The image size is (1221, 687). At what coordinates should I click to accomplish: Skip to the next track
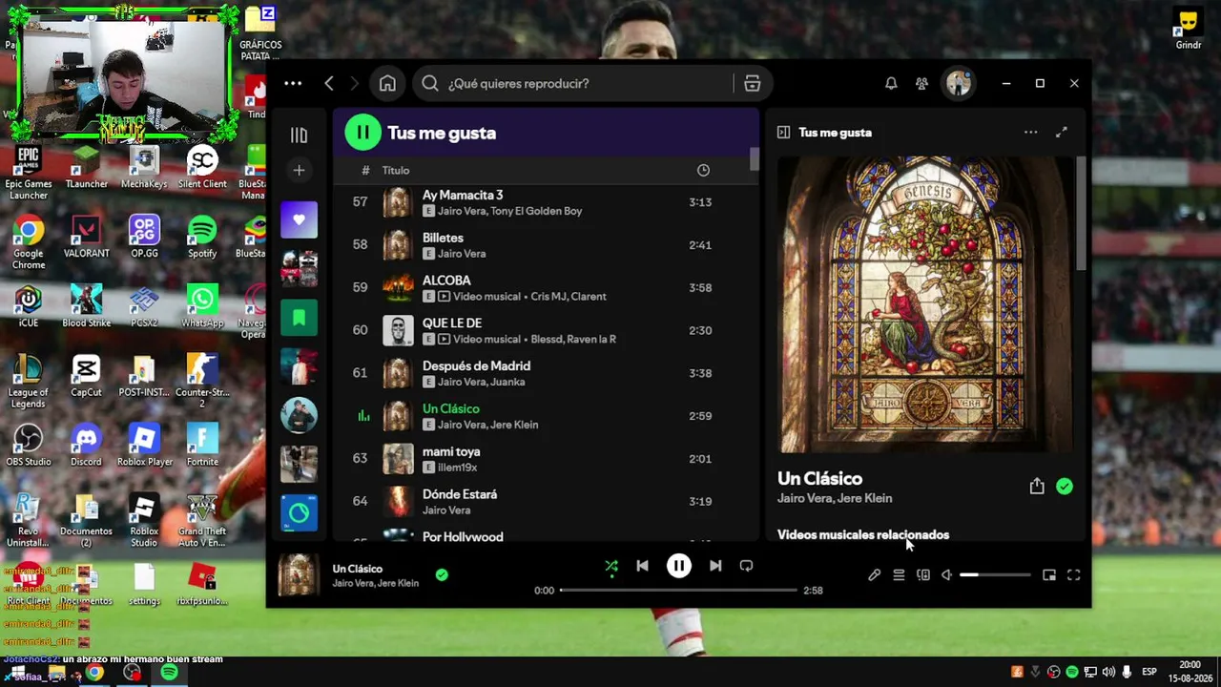715,566
